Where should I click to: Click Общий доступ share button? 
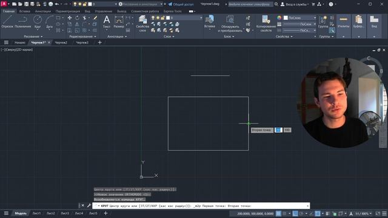pos(181,4)
